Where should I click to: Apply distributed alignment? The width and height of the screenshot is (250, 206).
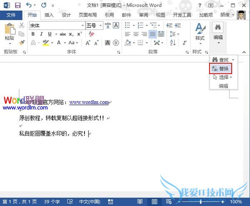pyautogui.click(x=161, y=34)
